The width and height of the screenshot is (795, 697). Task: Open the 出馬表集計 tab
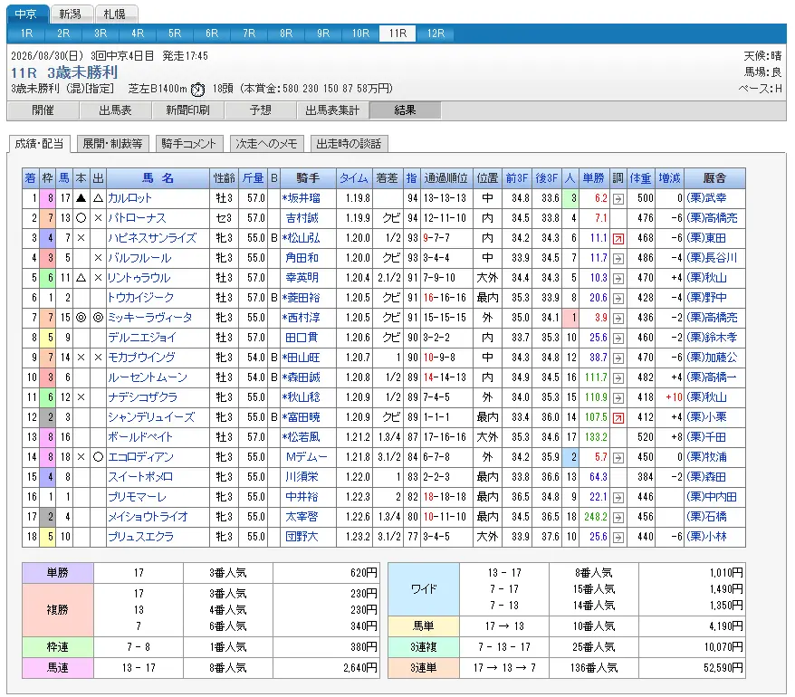(x=332, y=110)
